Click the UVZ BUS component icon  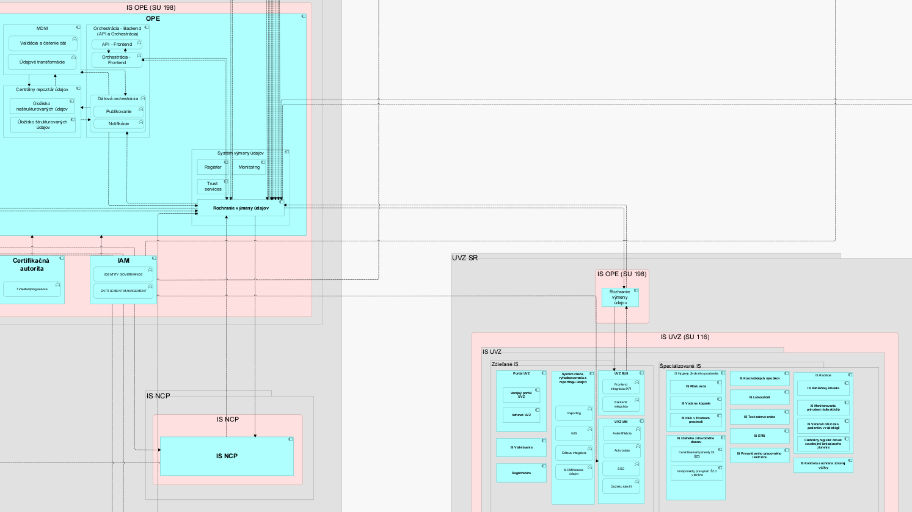click(x=641, y=373)
